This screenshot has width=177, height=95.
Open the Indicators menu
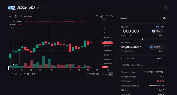tap(26, 16)
